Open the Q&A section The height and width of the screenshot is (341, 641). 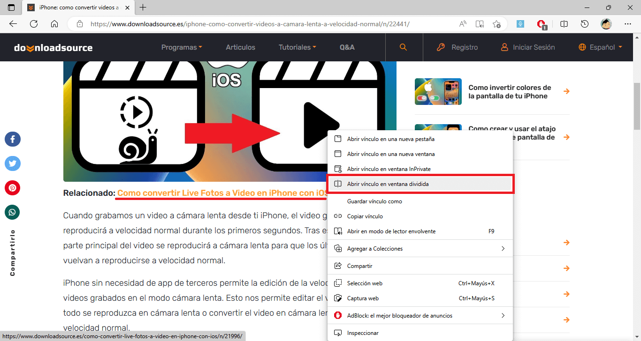(x=347, y=47)
